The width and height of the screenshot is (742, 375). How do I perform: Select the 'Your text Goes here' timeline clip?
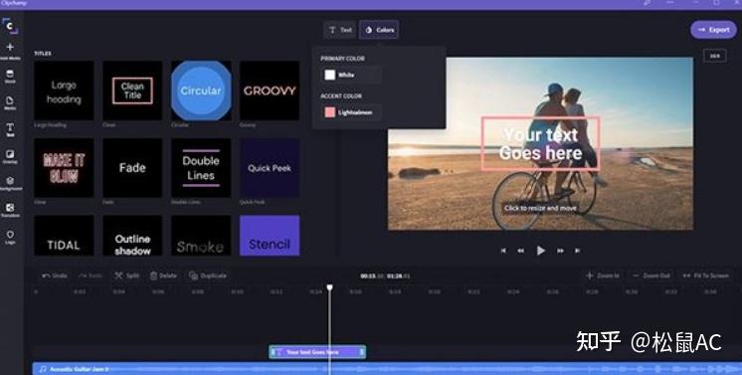pyautogui.click(x=317, y=352)
